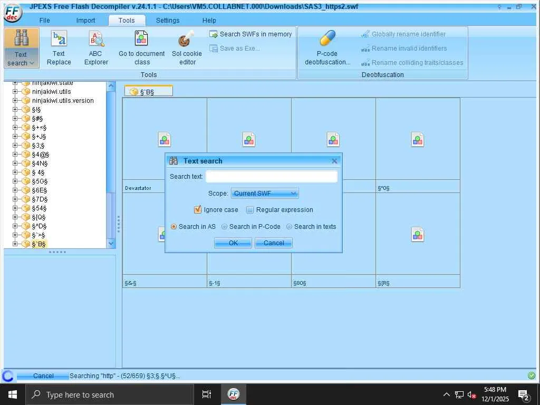
Task: Click OK in Text search dialog
Action: click(x=233, y=243)
